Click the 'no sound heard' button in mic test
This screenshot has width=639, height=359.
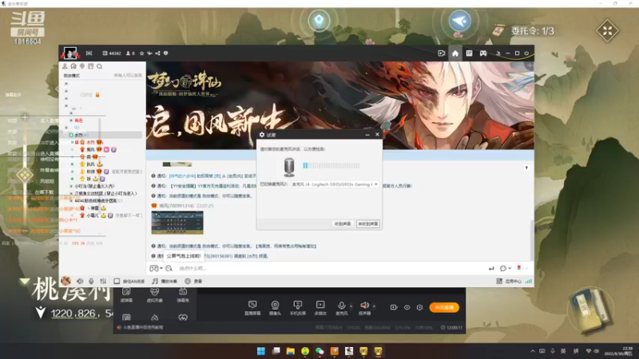[x=368, y=224]
